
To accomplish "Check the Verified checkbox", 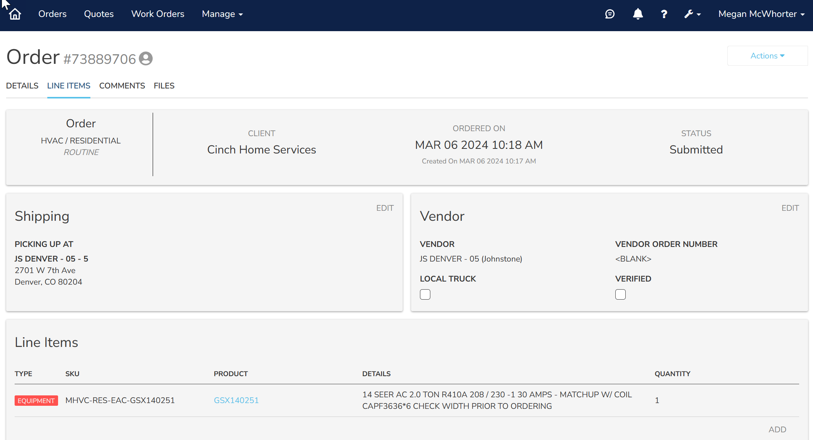I will click(x=620, y=294).
